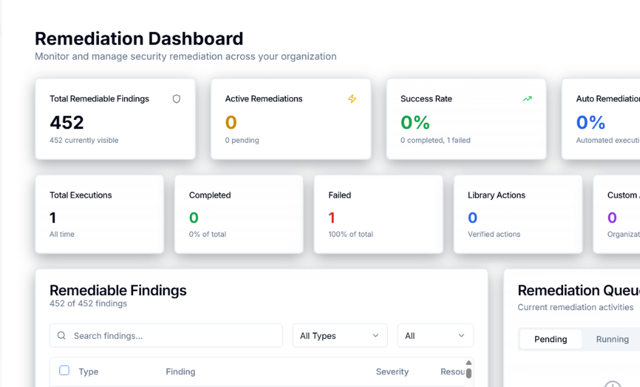Open the Failed executions stat card
640x387 pixels.
(378, 214)
